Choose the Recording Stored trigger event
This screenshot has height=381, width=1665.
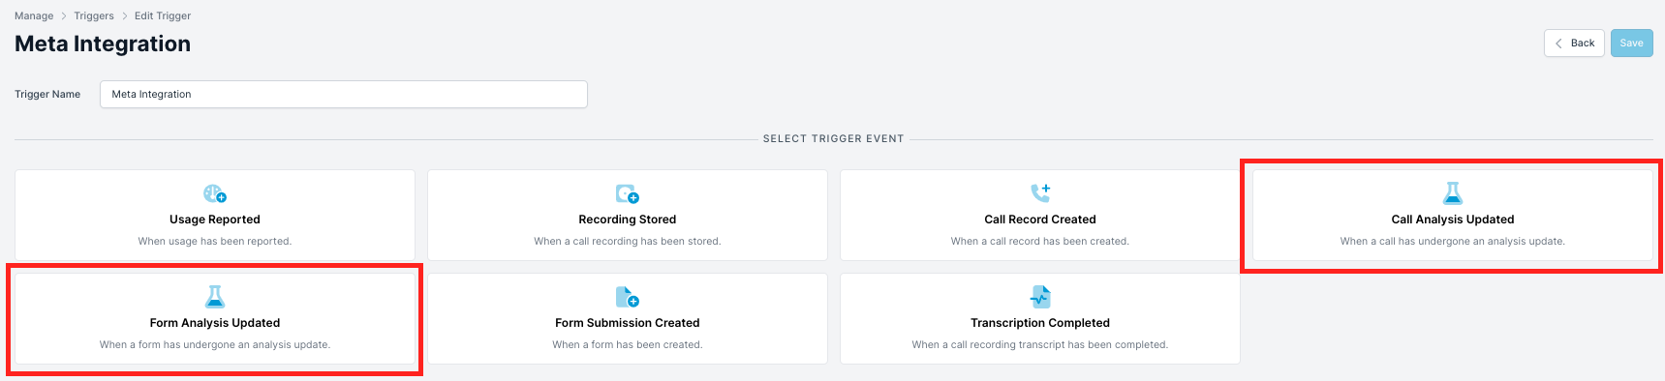pos(628,215)
